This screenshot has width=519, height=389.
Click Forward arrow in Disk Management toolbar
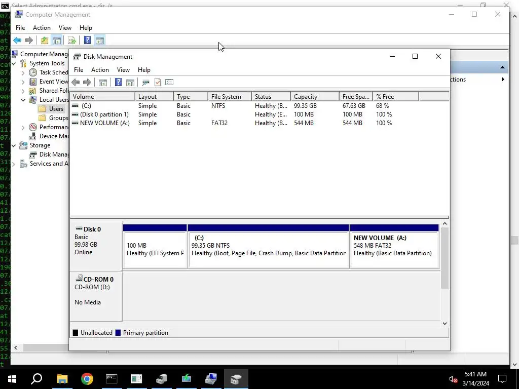87,82
